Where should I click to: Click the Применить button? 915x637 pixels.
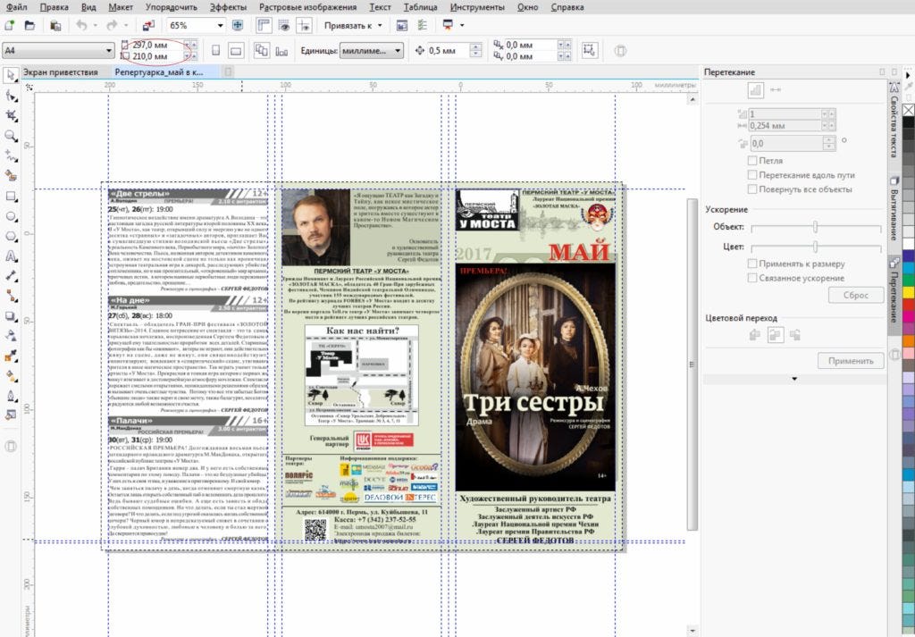[851, 361]
